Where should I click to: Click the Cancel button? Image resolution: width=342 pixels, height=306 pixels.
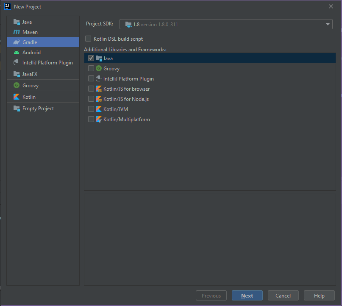(x=283, y=295)
